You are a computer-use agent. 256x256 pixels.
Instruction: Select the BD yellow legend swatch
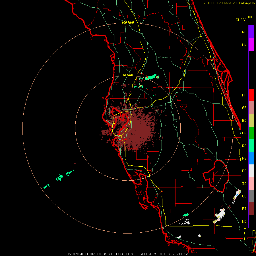(x=251, y=121)
